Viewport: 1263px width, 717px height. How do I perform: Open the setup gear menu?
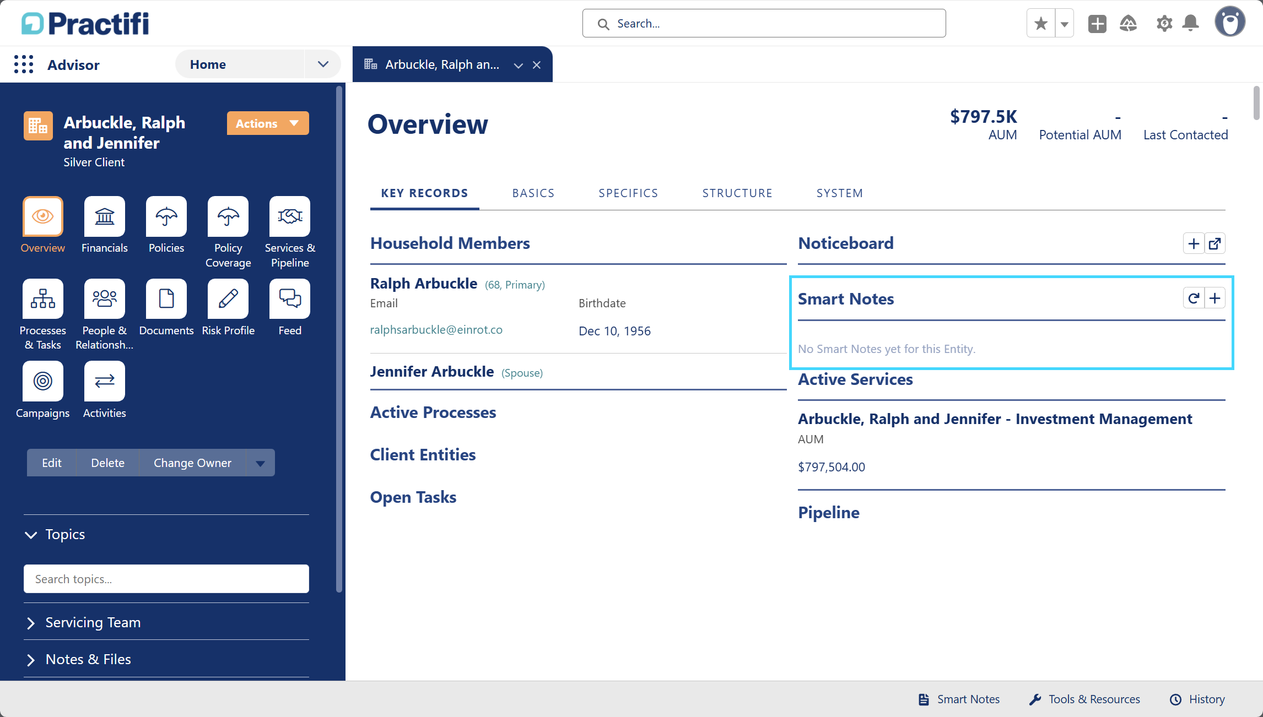(1164, 23)
